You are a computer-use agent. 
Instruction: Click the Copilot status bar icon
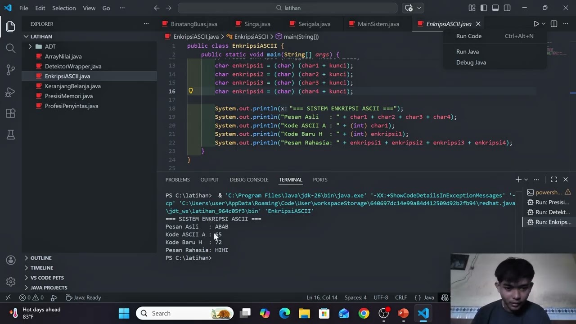point(445,297)
